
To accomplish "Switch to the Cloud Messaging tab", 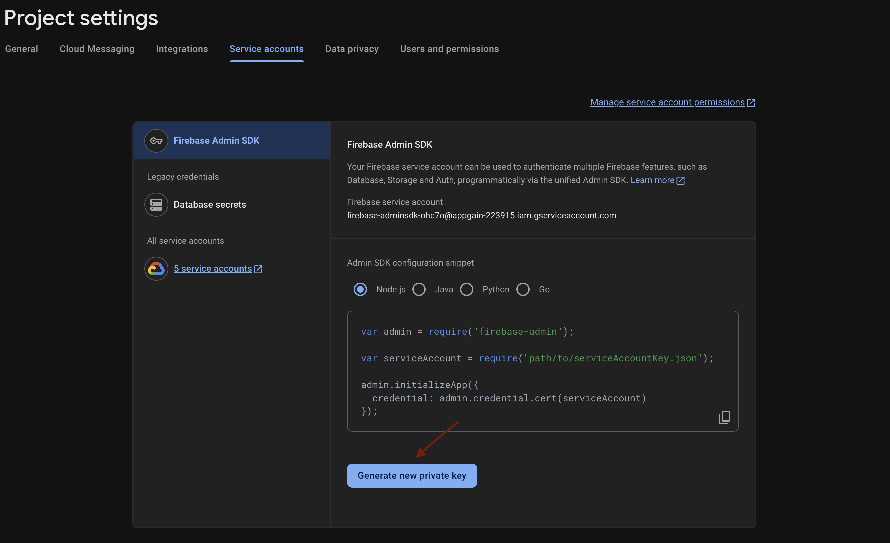I will tap(97, 49).
